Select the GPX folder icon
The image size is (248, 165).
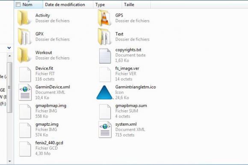click(x=24, y=36)
